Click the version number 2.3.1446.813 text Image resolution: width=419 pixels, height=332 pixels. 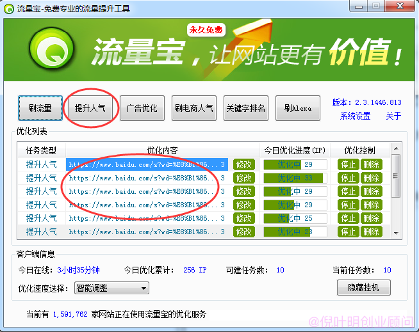click(378, 102)
